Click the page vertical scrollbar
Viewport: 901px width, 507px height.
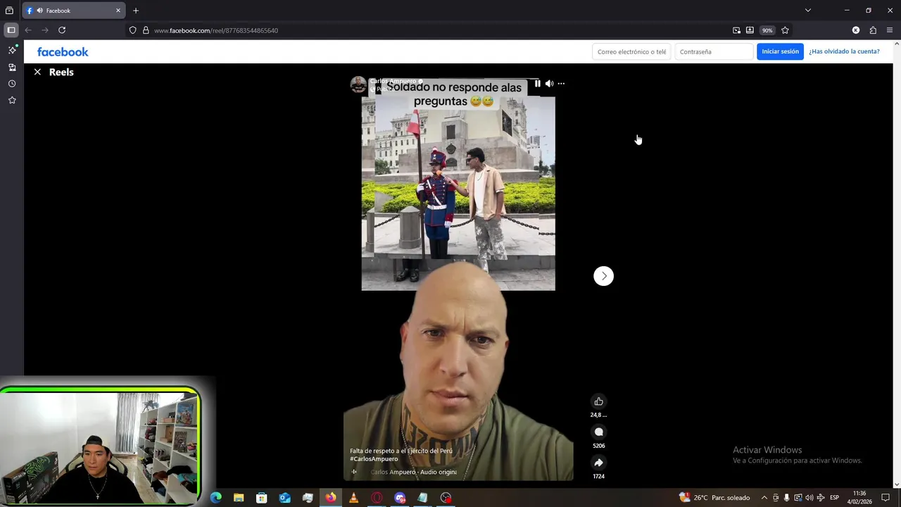point(897,264)
